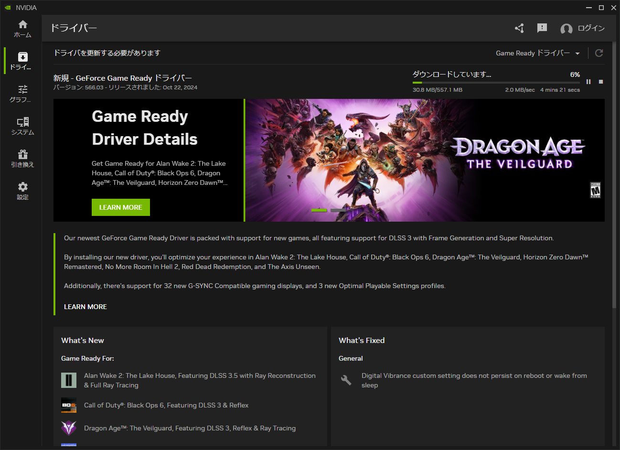The width and height of the screenshot is (620, 450).
Task: Pause the driver download
Action: pyautogui.click(x=589, y=81)
